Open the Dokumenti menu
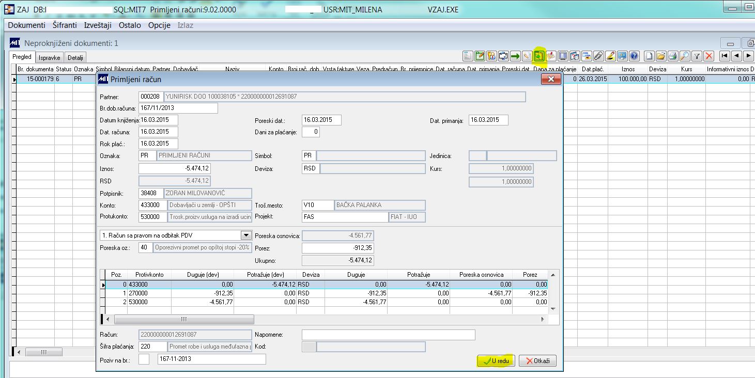The height and width of the screenshot is (378, 755). coord(27,25)
